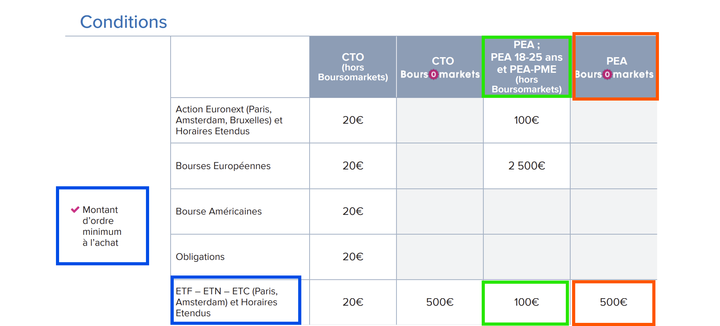Click the CTO (hors Boursomarkets) column header
The width and height of the screenshot is (720, 326).
(x=353, y=67)
